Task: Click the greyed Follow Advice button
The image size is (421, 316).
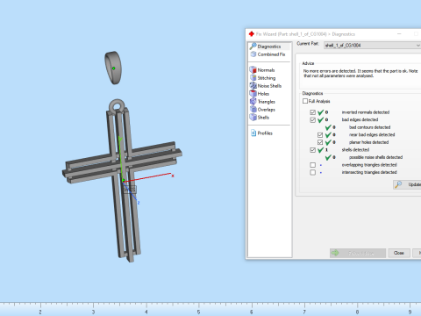Action: [358, 253]
